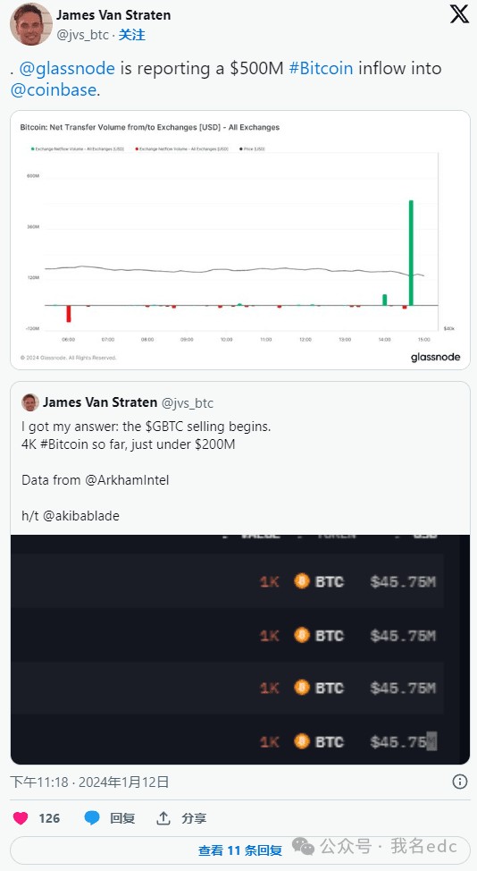Viewport: 477px width, 871px height.
Task: Click the WeChat logo in watermark
Action: 304,846
